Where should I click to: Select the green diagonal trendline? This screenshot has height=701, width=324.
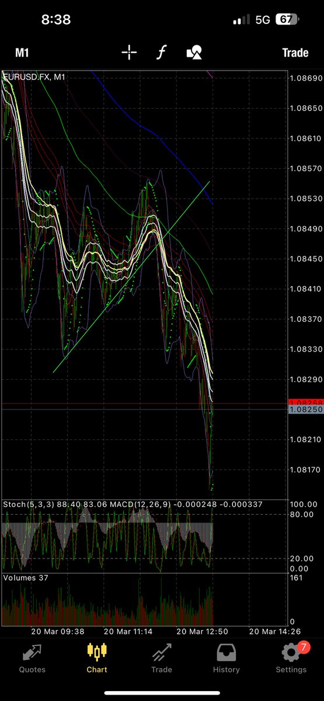[x=131, y=276]
